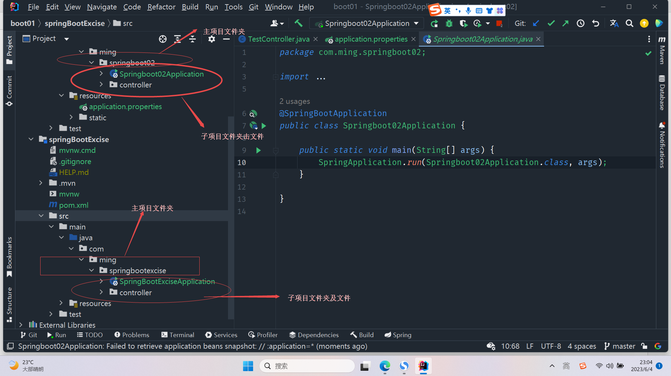671x376 pixels.
Task: Rollback changes with the undo arrow
Action: coord(595,23)
